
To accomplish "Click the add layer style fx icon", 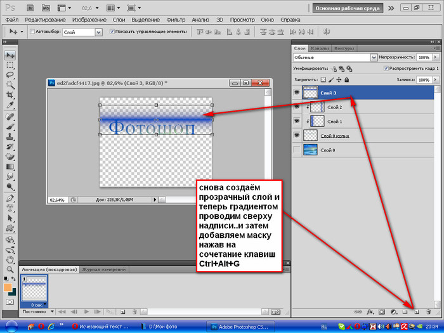I will click(x=369, y=312).
